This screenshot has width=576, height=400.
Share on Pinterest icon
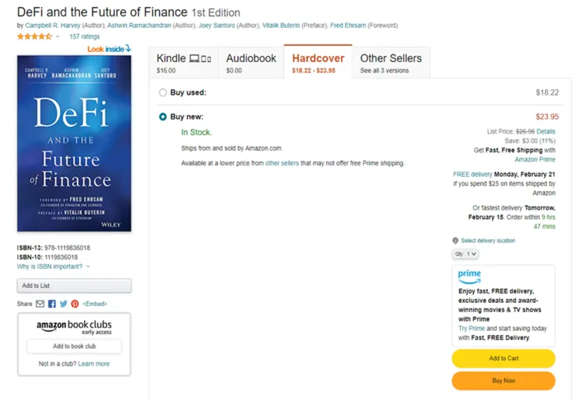(75, 304)
